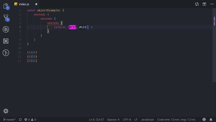216x122 pixels.
Task: Change end of line sequence LF
Action: pyautogui.click(x=136, y=120)
